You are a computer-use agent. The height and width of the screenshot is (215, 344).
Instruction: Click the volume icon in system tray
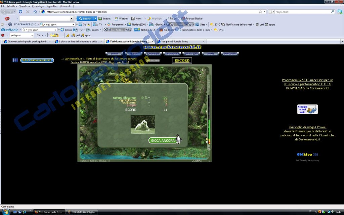(333, 212)
